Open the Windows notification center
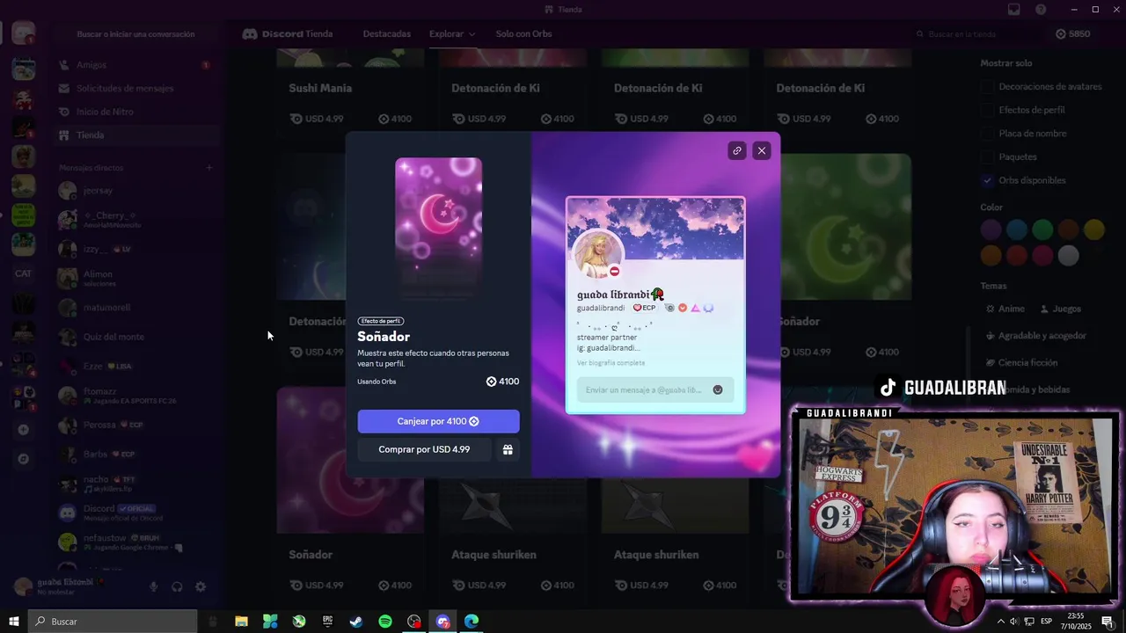The image size is (1126, 633). tap(1108, 622)
